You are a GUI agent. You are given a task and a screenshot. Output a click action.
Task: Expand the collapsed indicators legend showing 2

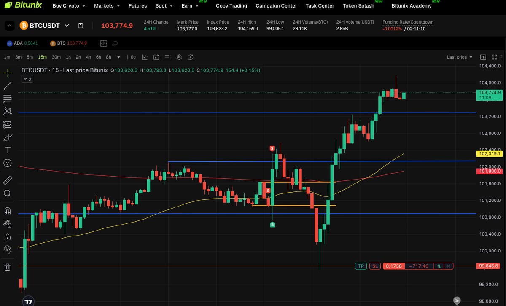27,79
